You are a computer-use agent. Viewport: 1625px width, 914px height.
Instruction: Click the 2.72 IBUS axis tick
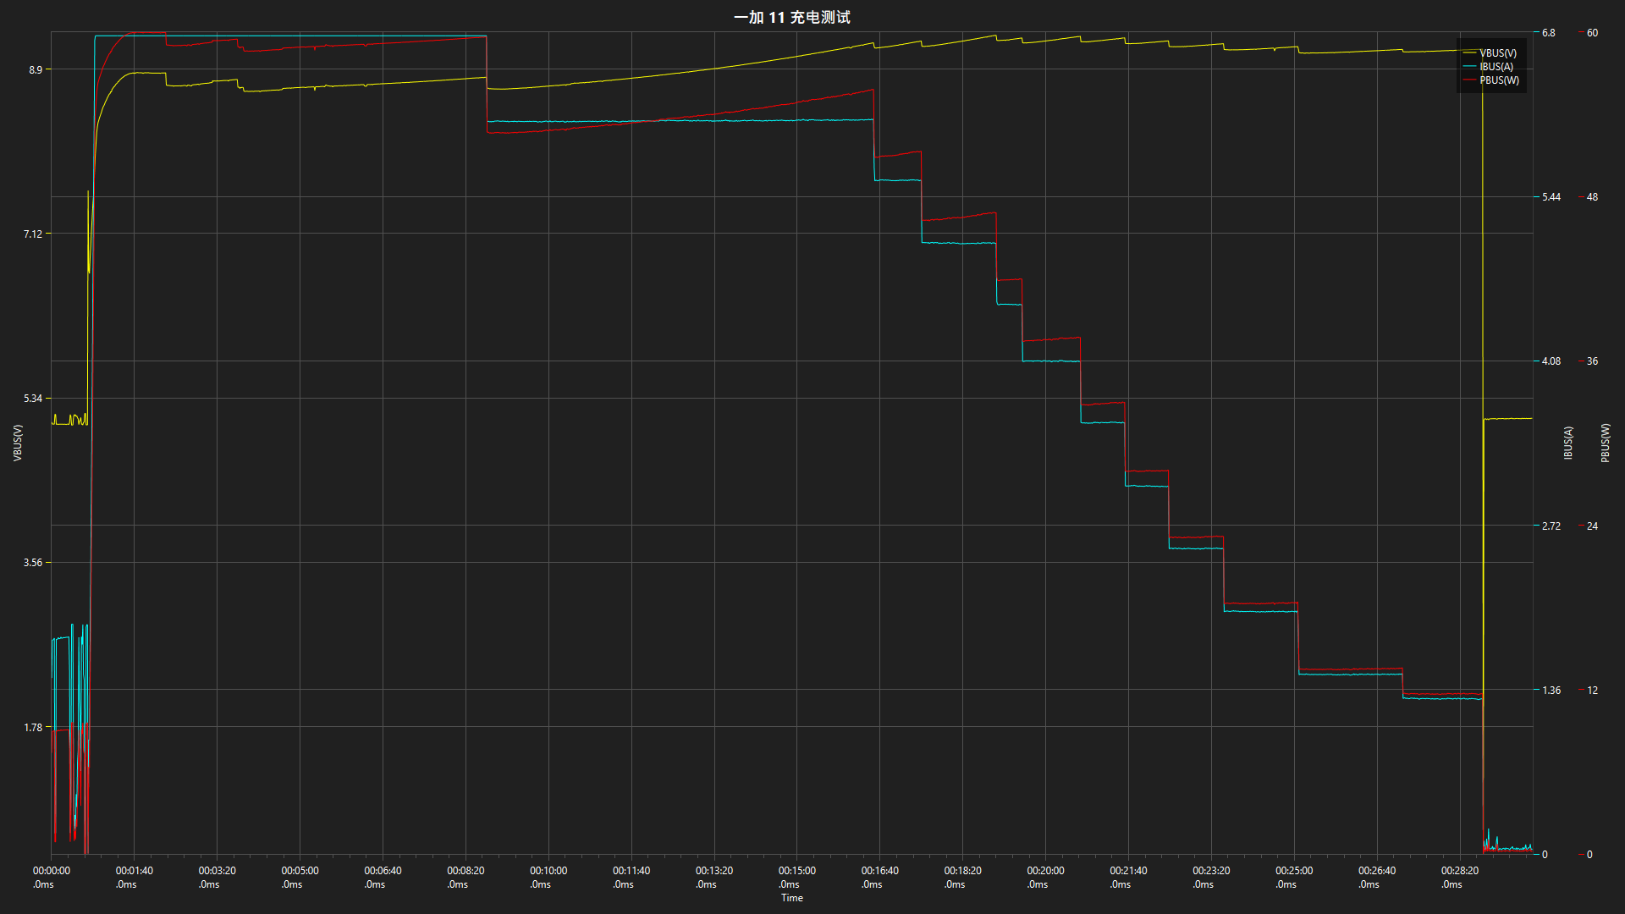tap(1551, 526)
